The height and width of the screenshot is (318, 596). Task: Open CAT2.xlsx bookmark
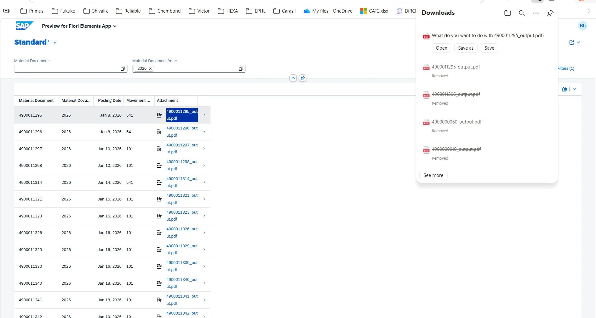click(x=374, y=11)
